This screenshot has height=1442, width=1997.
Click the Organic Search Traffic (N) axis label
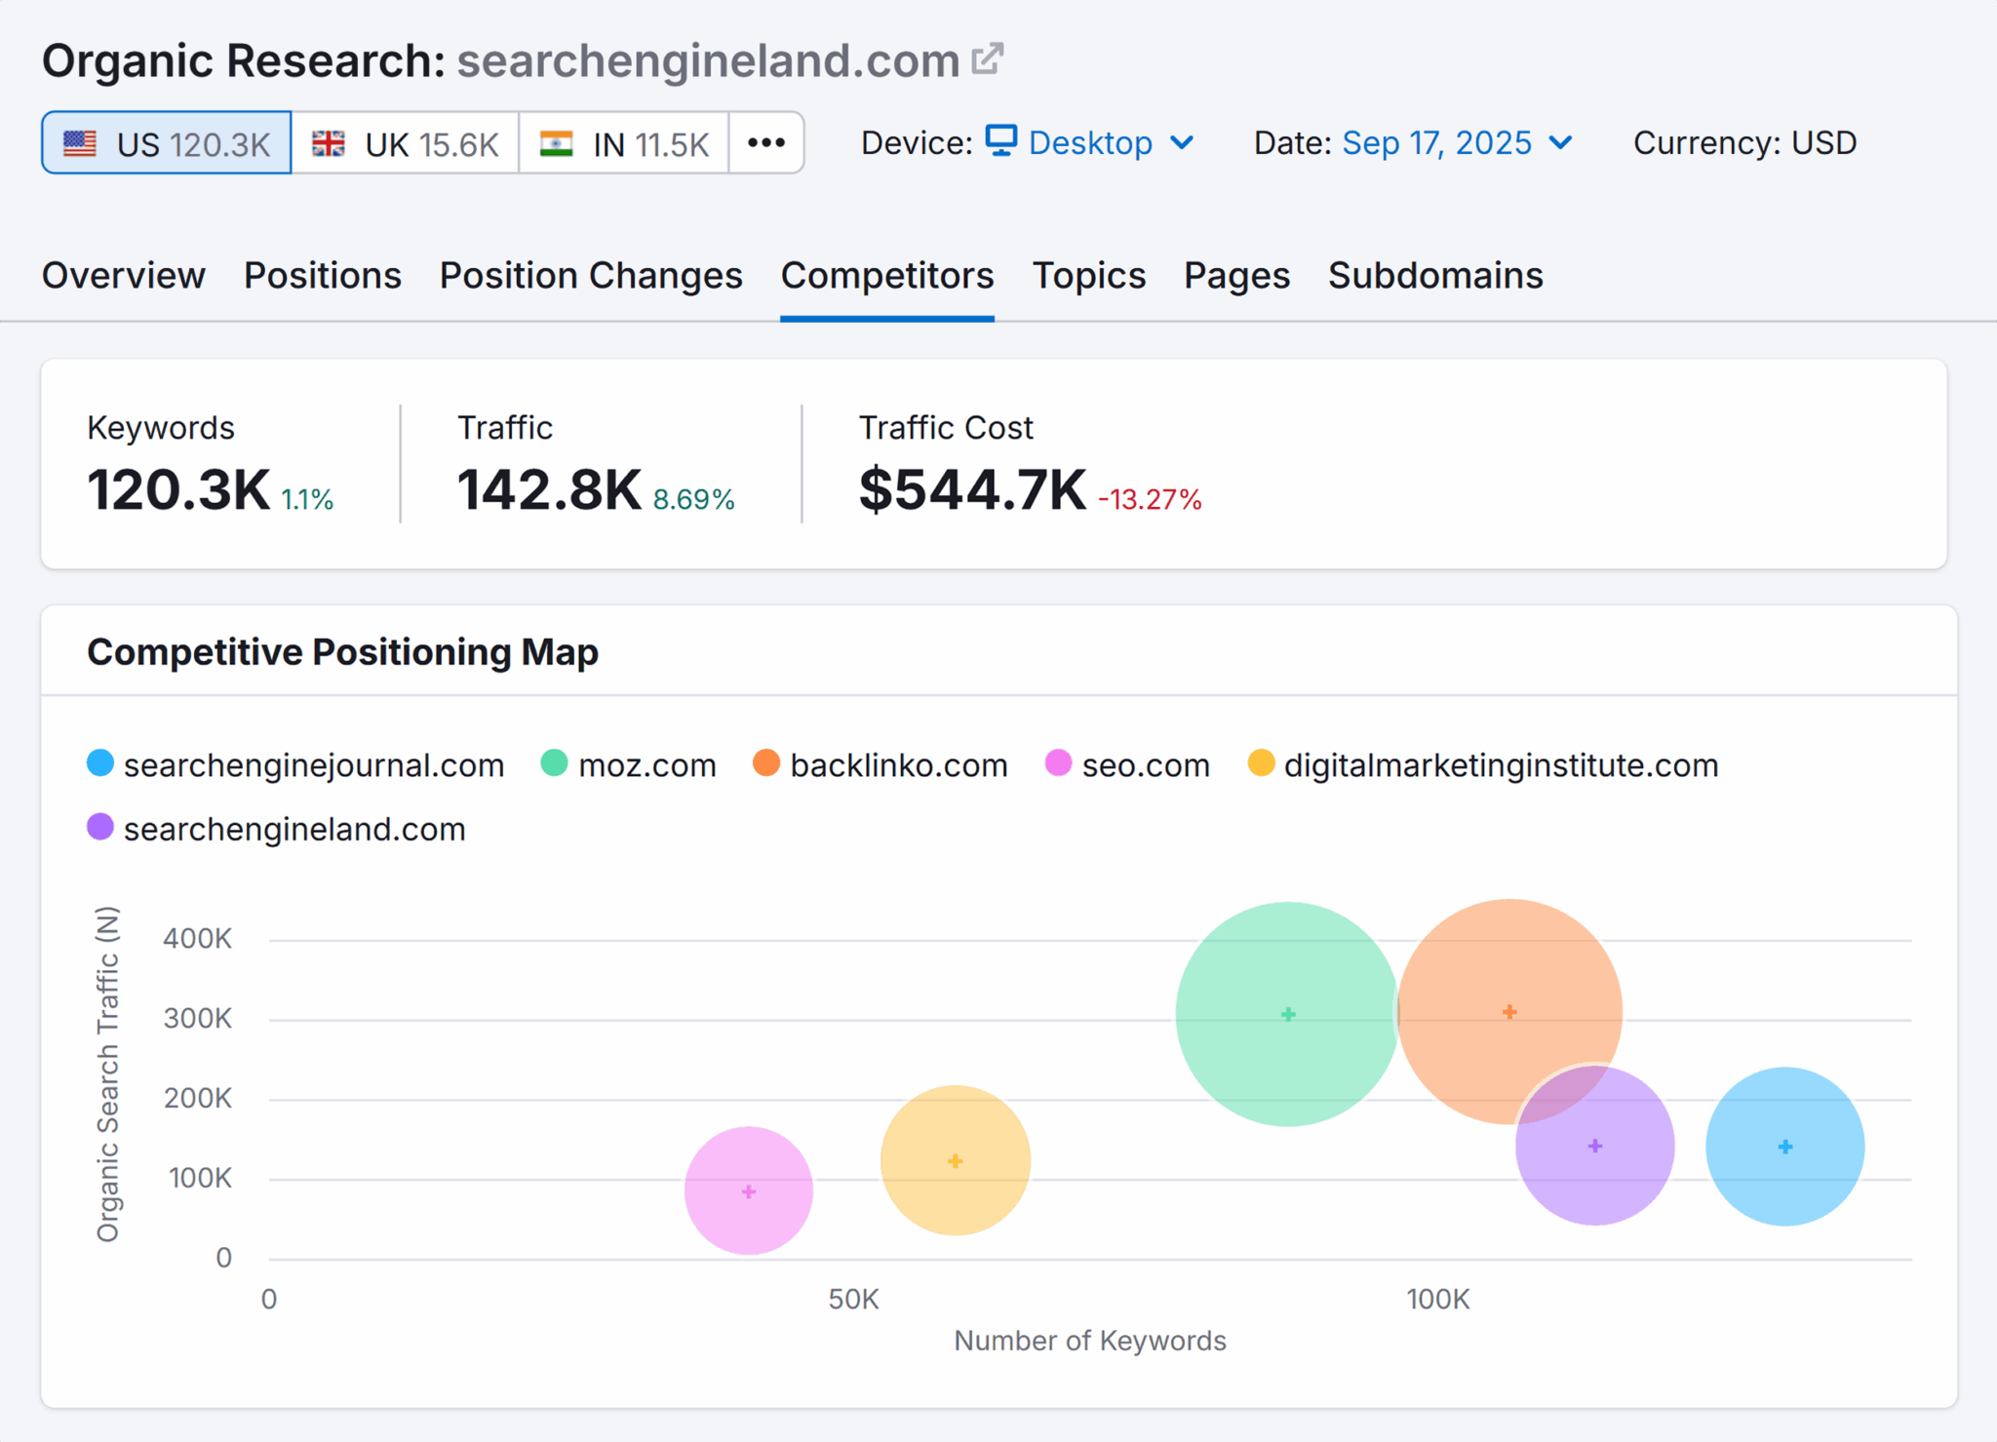(107, 1074)
